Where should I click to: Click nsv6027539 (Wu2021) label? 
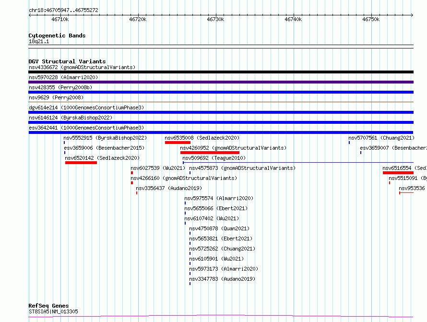coord(158,168)
